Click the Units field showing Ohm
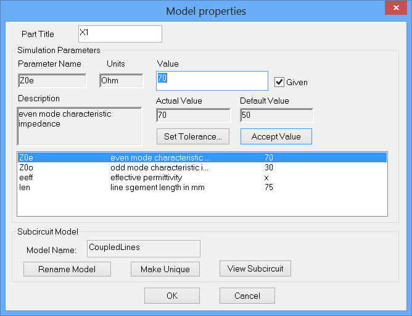412x316 pixels. (122, 80)
